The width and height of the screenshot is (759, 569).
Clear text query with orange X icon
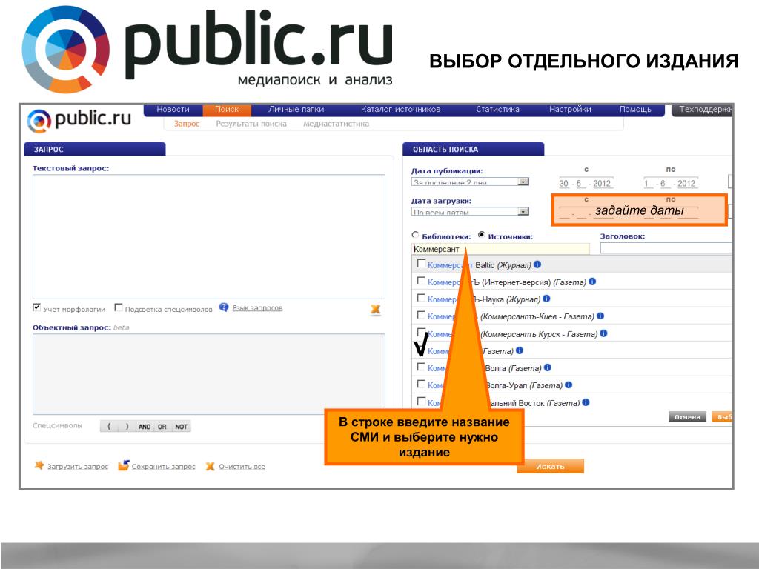coord(375,310)
